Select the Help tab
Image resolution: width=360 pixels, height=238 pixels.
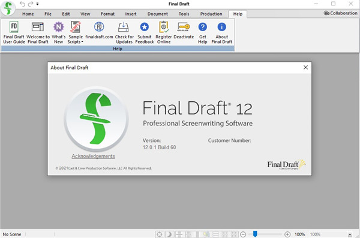pos(238,14)
